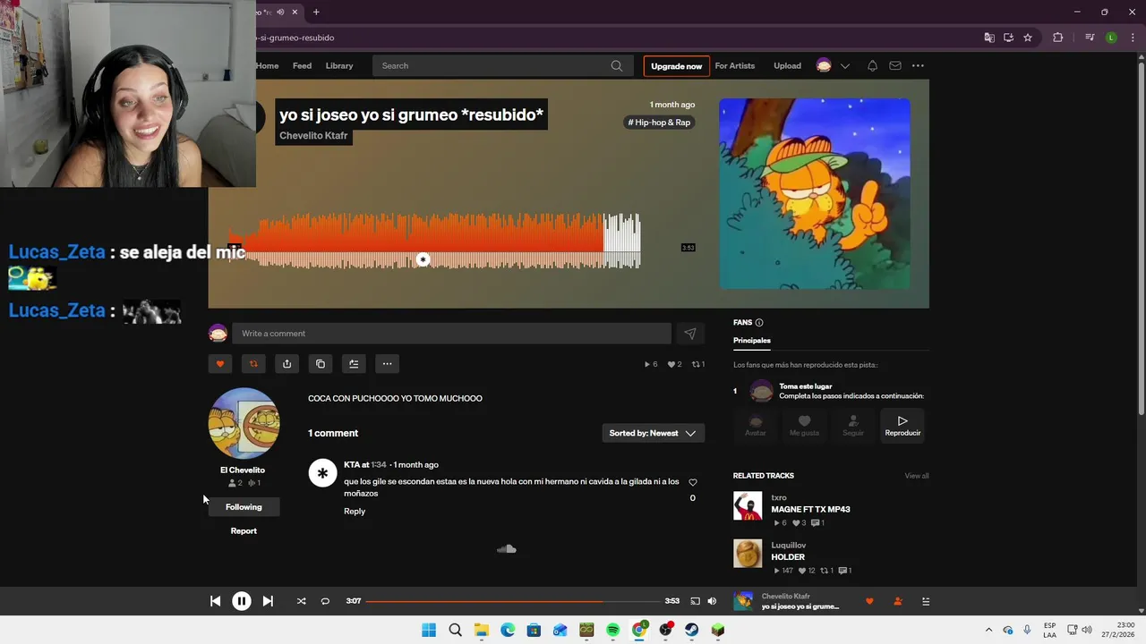The height and width of the screenshot is (644, 1146).
Task: Click the Report link
Action: point(244,531)
